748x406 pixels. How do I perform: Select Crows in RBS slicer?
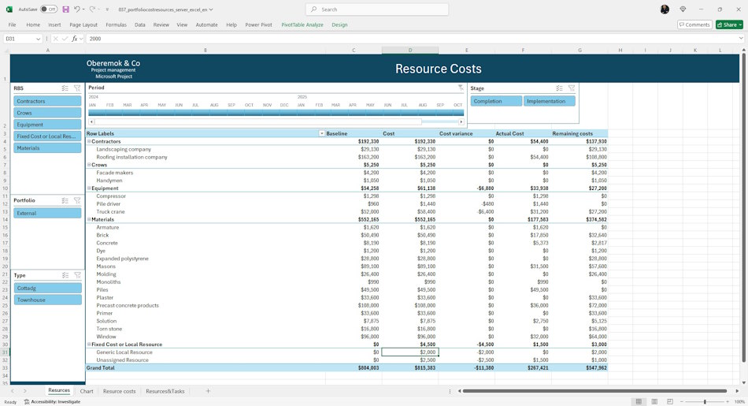(47, 113)
